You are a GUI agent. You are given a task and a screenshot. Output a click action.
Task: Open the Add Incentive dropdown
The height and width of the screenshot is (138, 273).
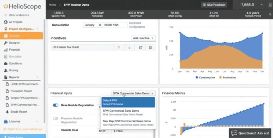click(143, 38)
